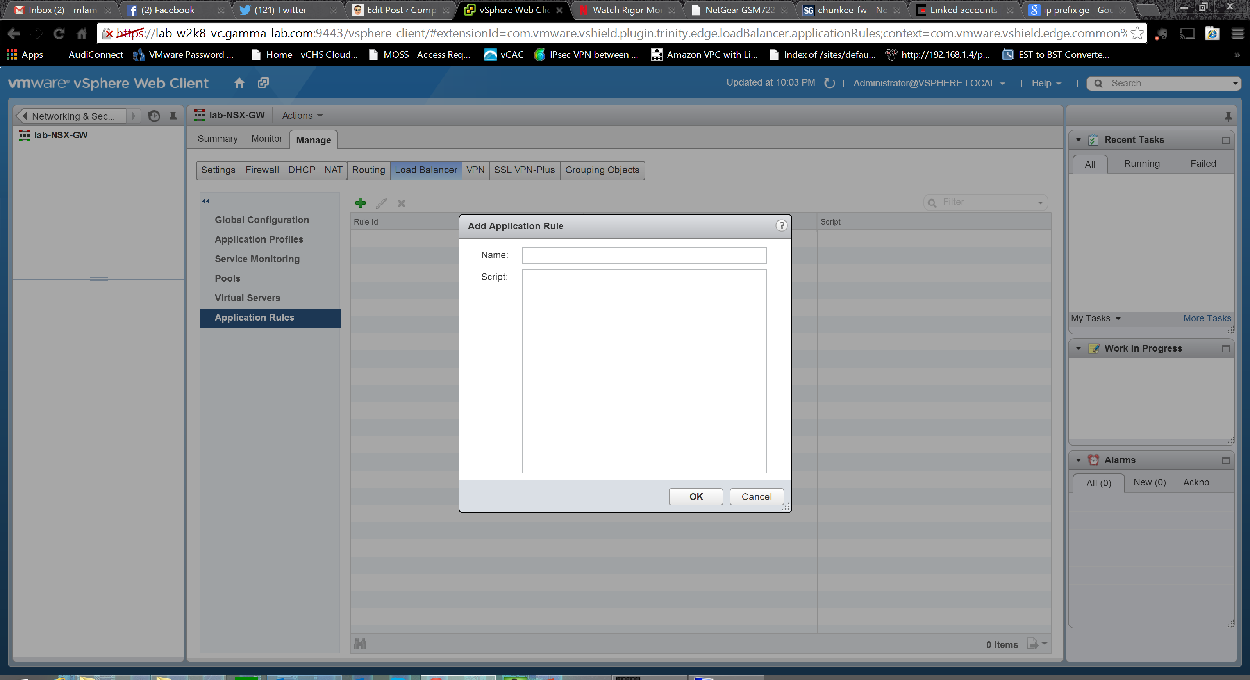Open the Actions dropdown menu

tap(302, 116)
